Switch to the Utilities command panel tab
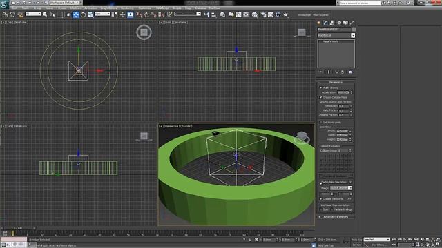The image size is (442, 248). (x=352, y=23)
